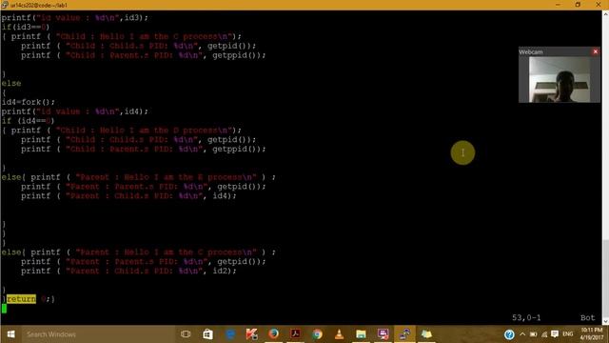The height and width of the screenshot is (343, 609).
Task: Click scrollbar up arrow in terminal
Action: click(605, 14)
